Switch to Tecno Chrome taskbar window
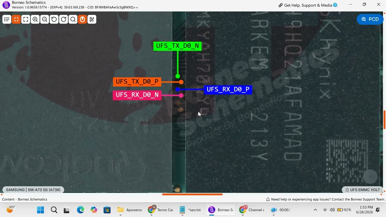 pyautogui.click(x=160, y=210)
